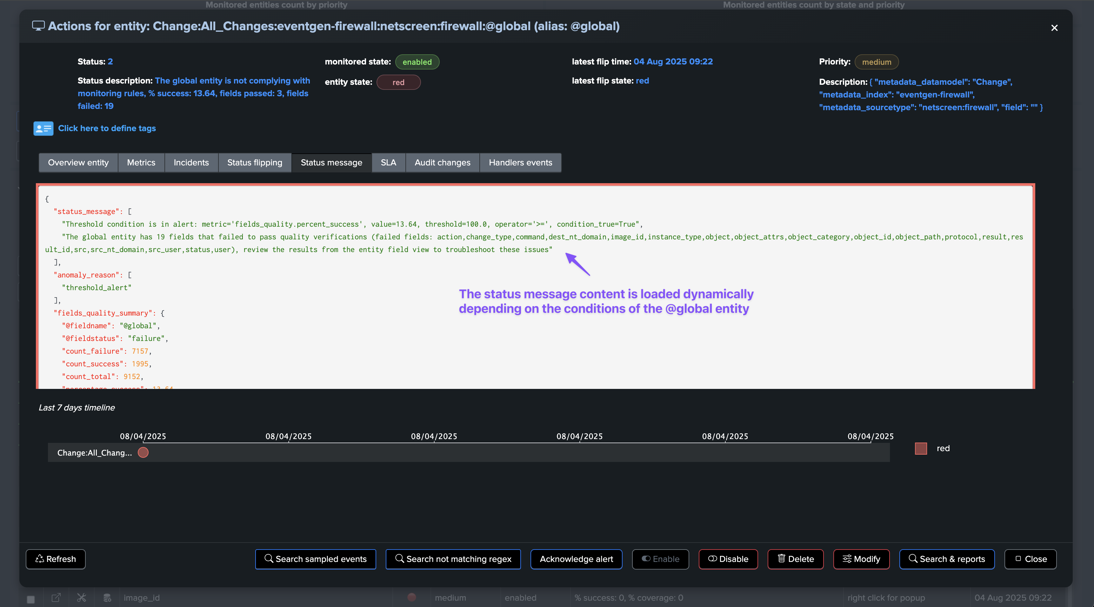The image size is (1094, 607).
Task: Click the enabled monitored state badge
Action: pyautogui.click(x=417, y=62)
